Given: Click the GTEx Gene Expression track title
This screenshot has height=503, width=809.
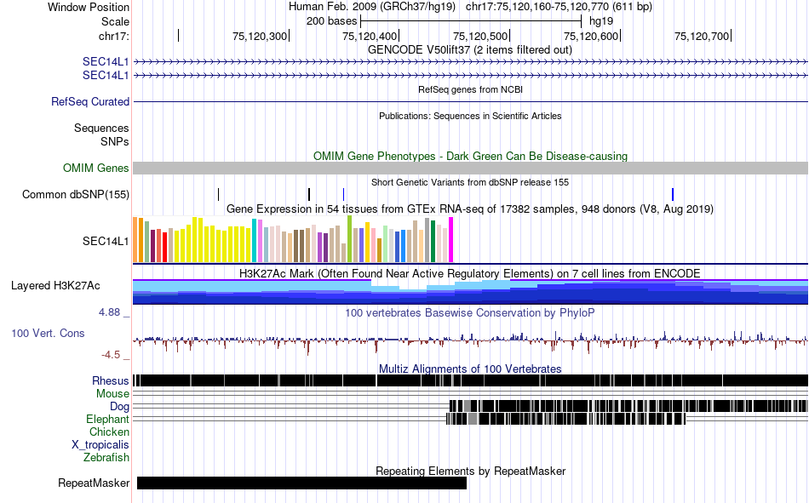Looking at the screenshot, I should (x=470, y=209).
